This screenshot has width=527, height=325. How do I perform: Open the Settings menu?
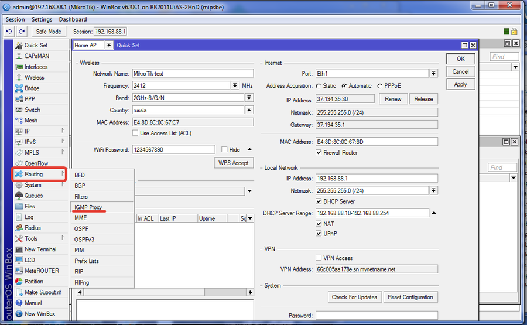coord(42,19)
